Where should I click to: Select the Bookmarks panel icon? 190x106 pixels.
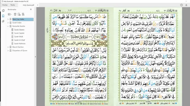click(x=3, y=16)
